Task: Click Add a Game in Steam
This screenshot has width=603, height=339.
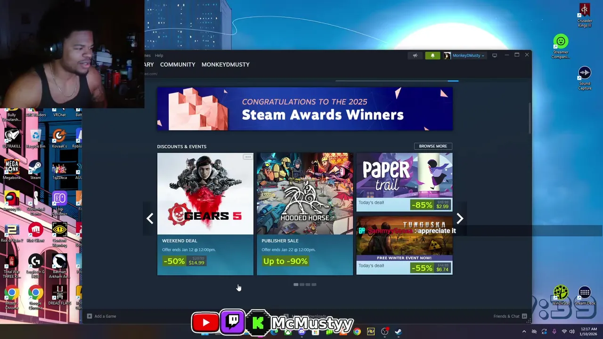Action: pos(102,316)
